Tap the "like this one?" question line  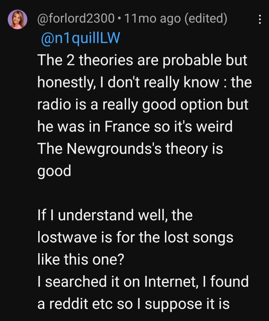click(x=80, y=259)
